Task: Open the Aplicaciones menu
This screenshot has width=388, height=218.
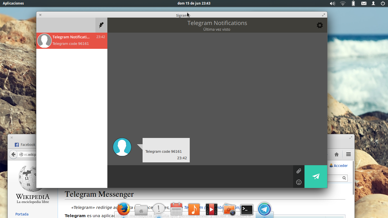Action: point(13,3)
